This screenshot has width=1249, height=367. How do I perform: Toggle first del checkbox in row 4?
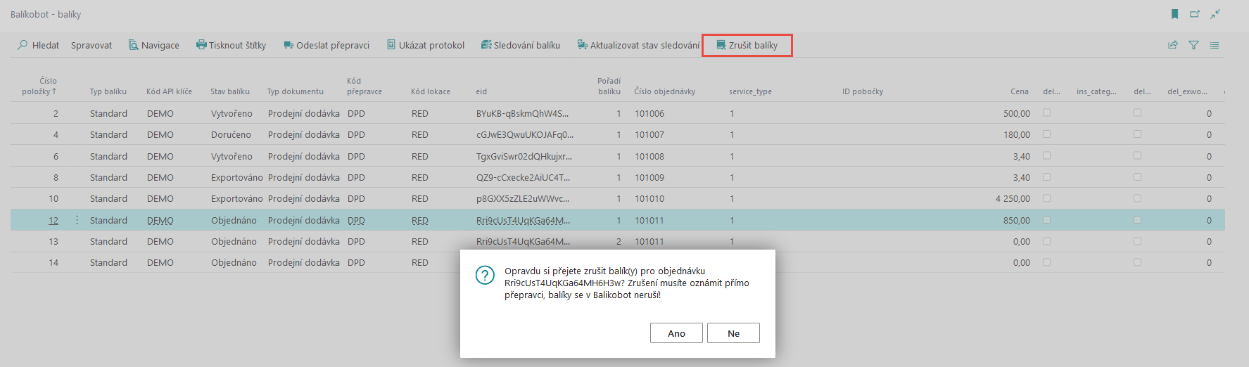click(x=1046, y=134)
